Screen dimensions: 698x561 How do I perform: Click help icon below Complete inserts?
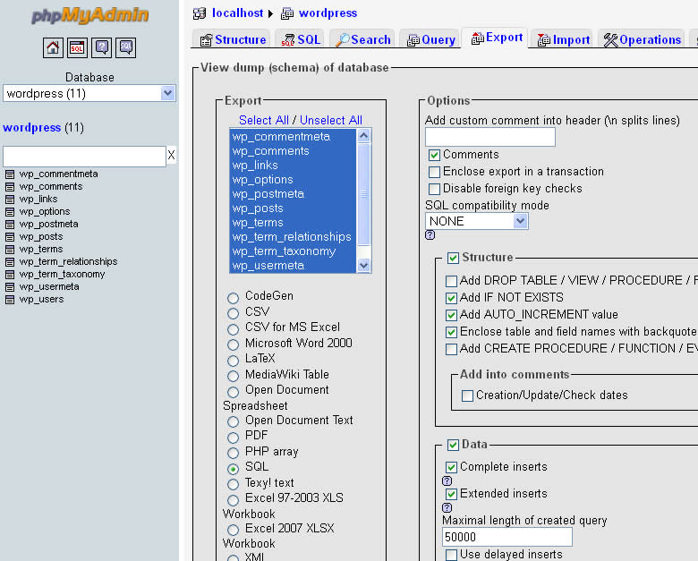click(447, 480)
